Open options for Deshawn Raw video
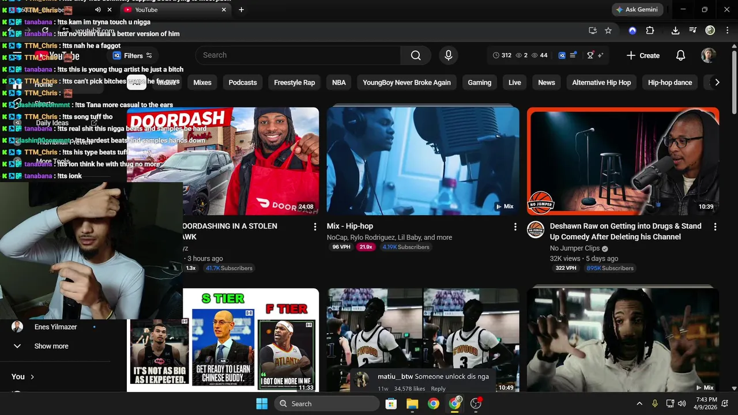Screen dimensions: 738x415 (715, 227)
